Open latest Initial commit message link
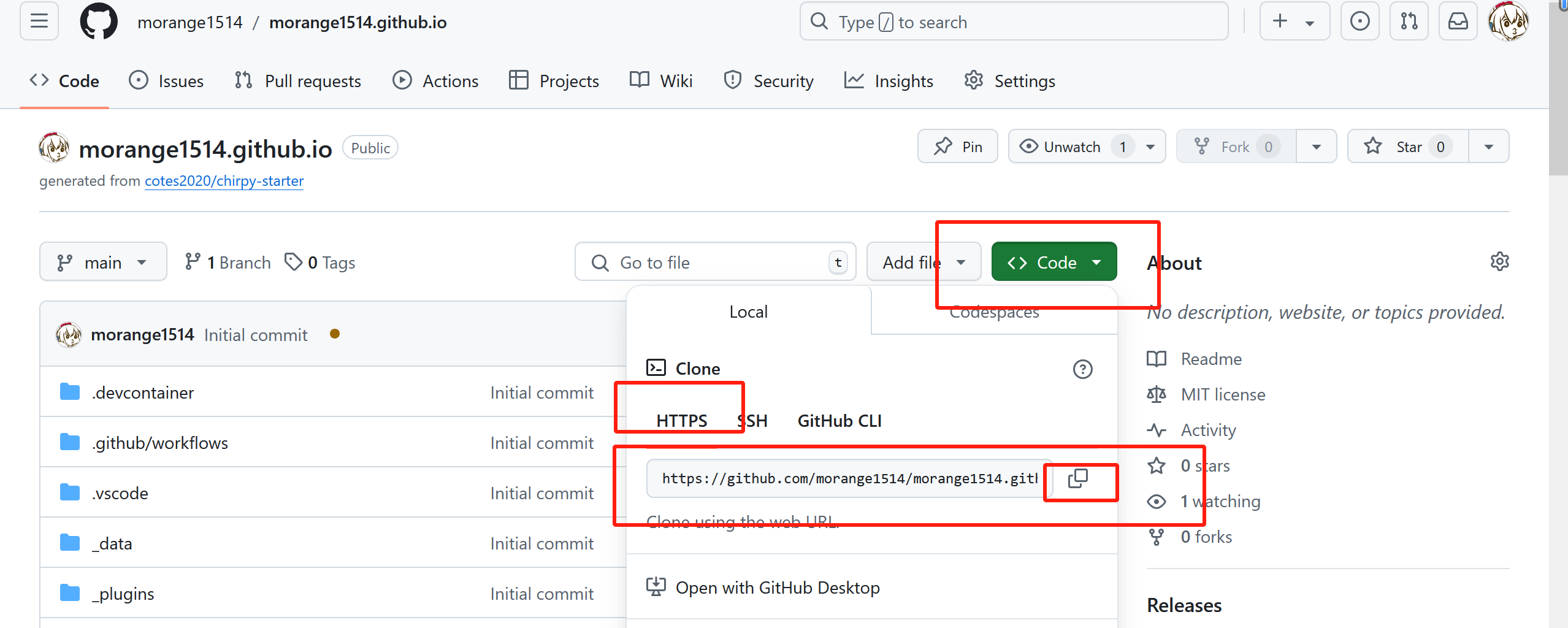 pos(256,335)
